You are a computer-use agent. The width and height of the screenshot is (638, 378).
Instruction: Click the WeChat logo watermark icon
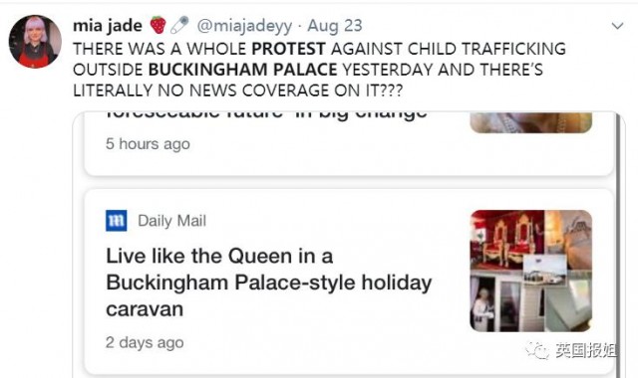pos(537,350)
